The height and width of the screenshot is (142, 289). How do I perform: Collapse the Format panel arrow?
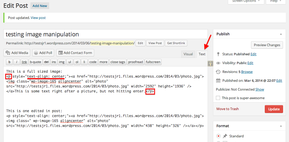[281, 126]
